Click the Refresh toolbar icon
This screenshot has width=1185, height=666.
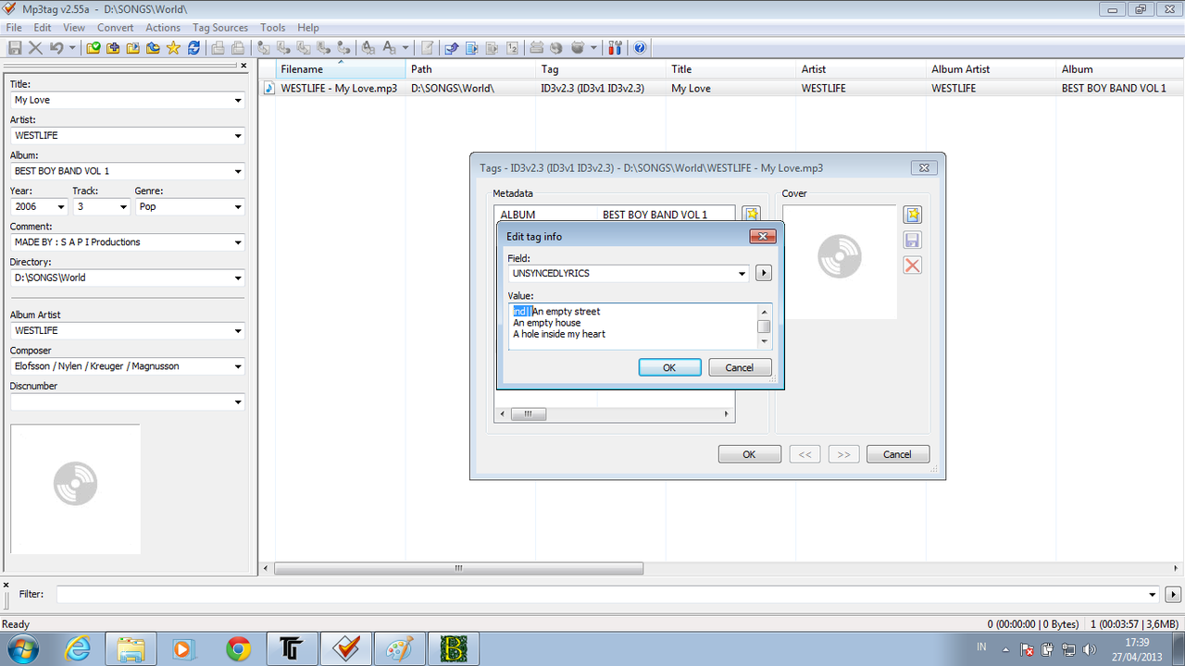click(193, 47)
